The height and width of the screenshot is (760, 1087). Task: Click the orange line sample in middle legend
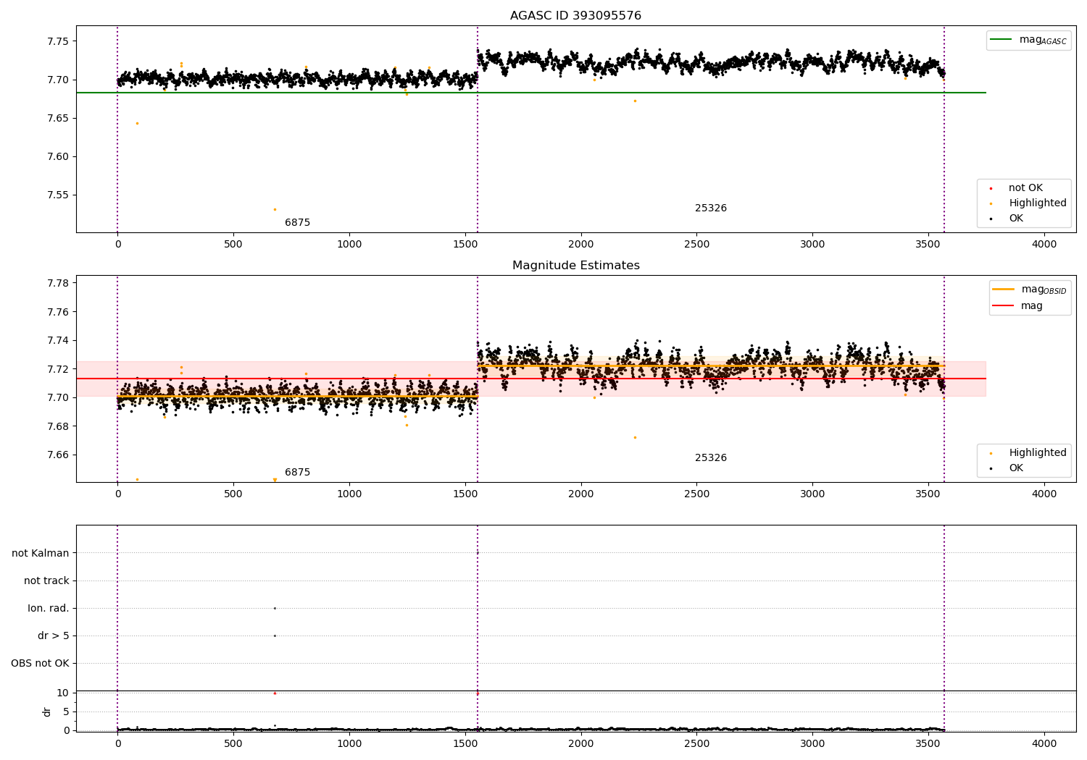pos(1003,290)
